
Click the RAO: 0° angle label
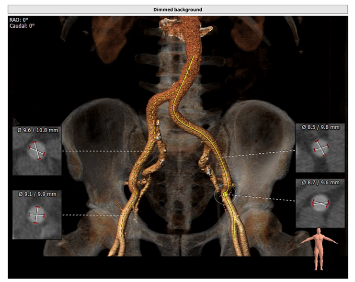19,20
